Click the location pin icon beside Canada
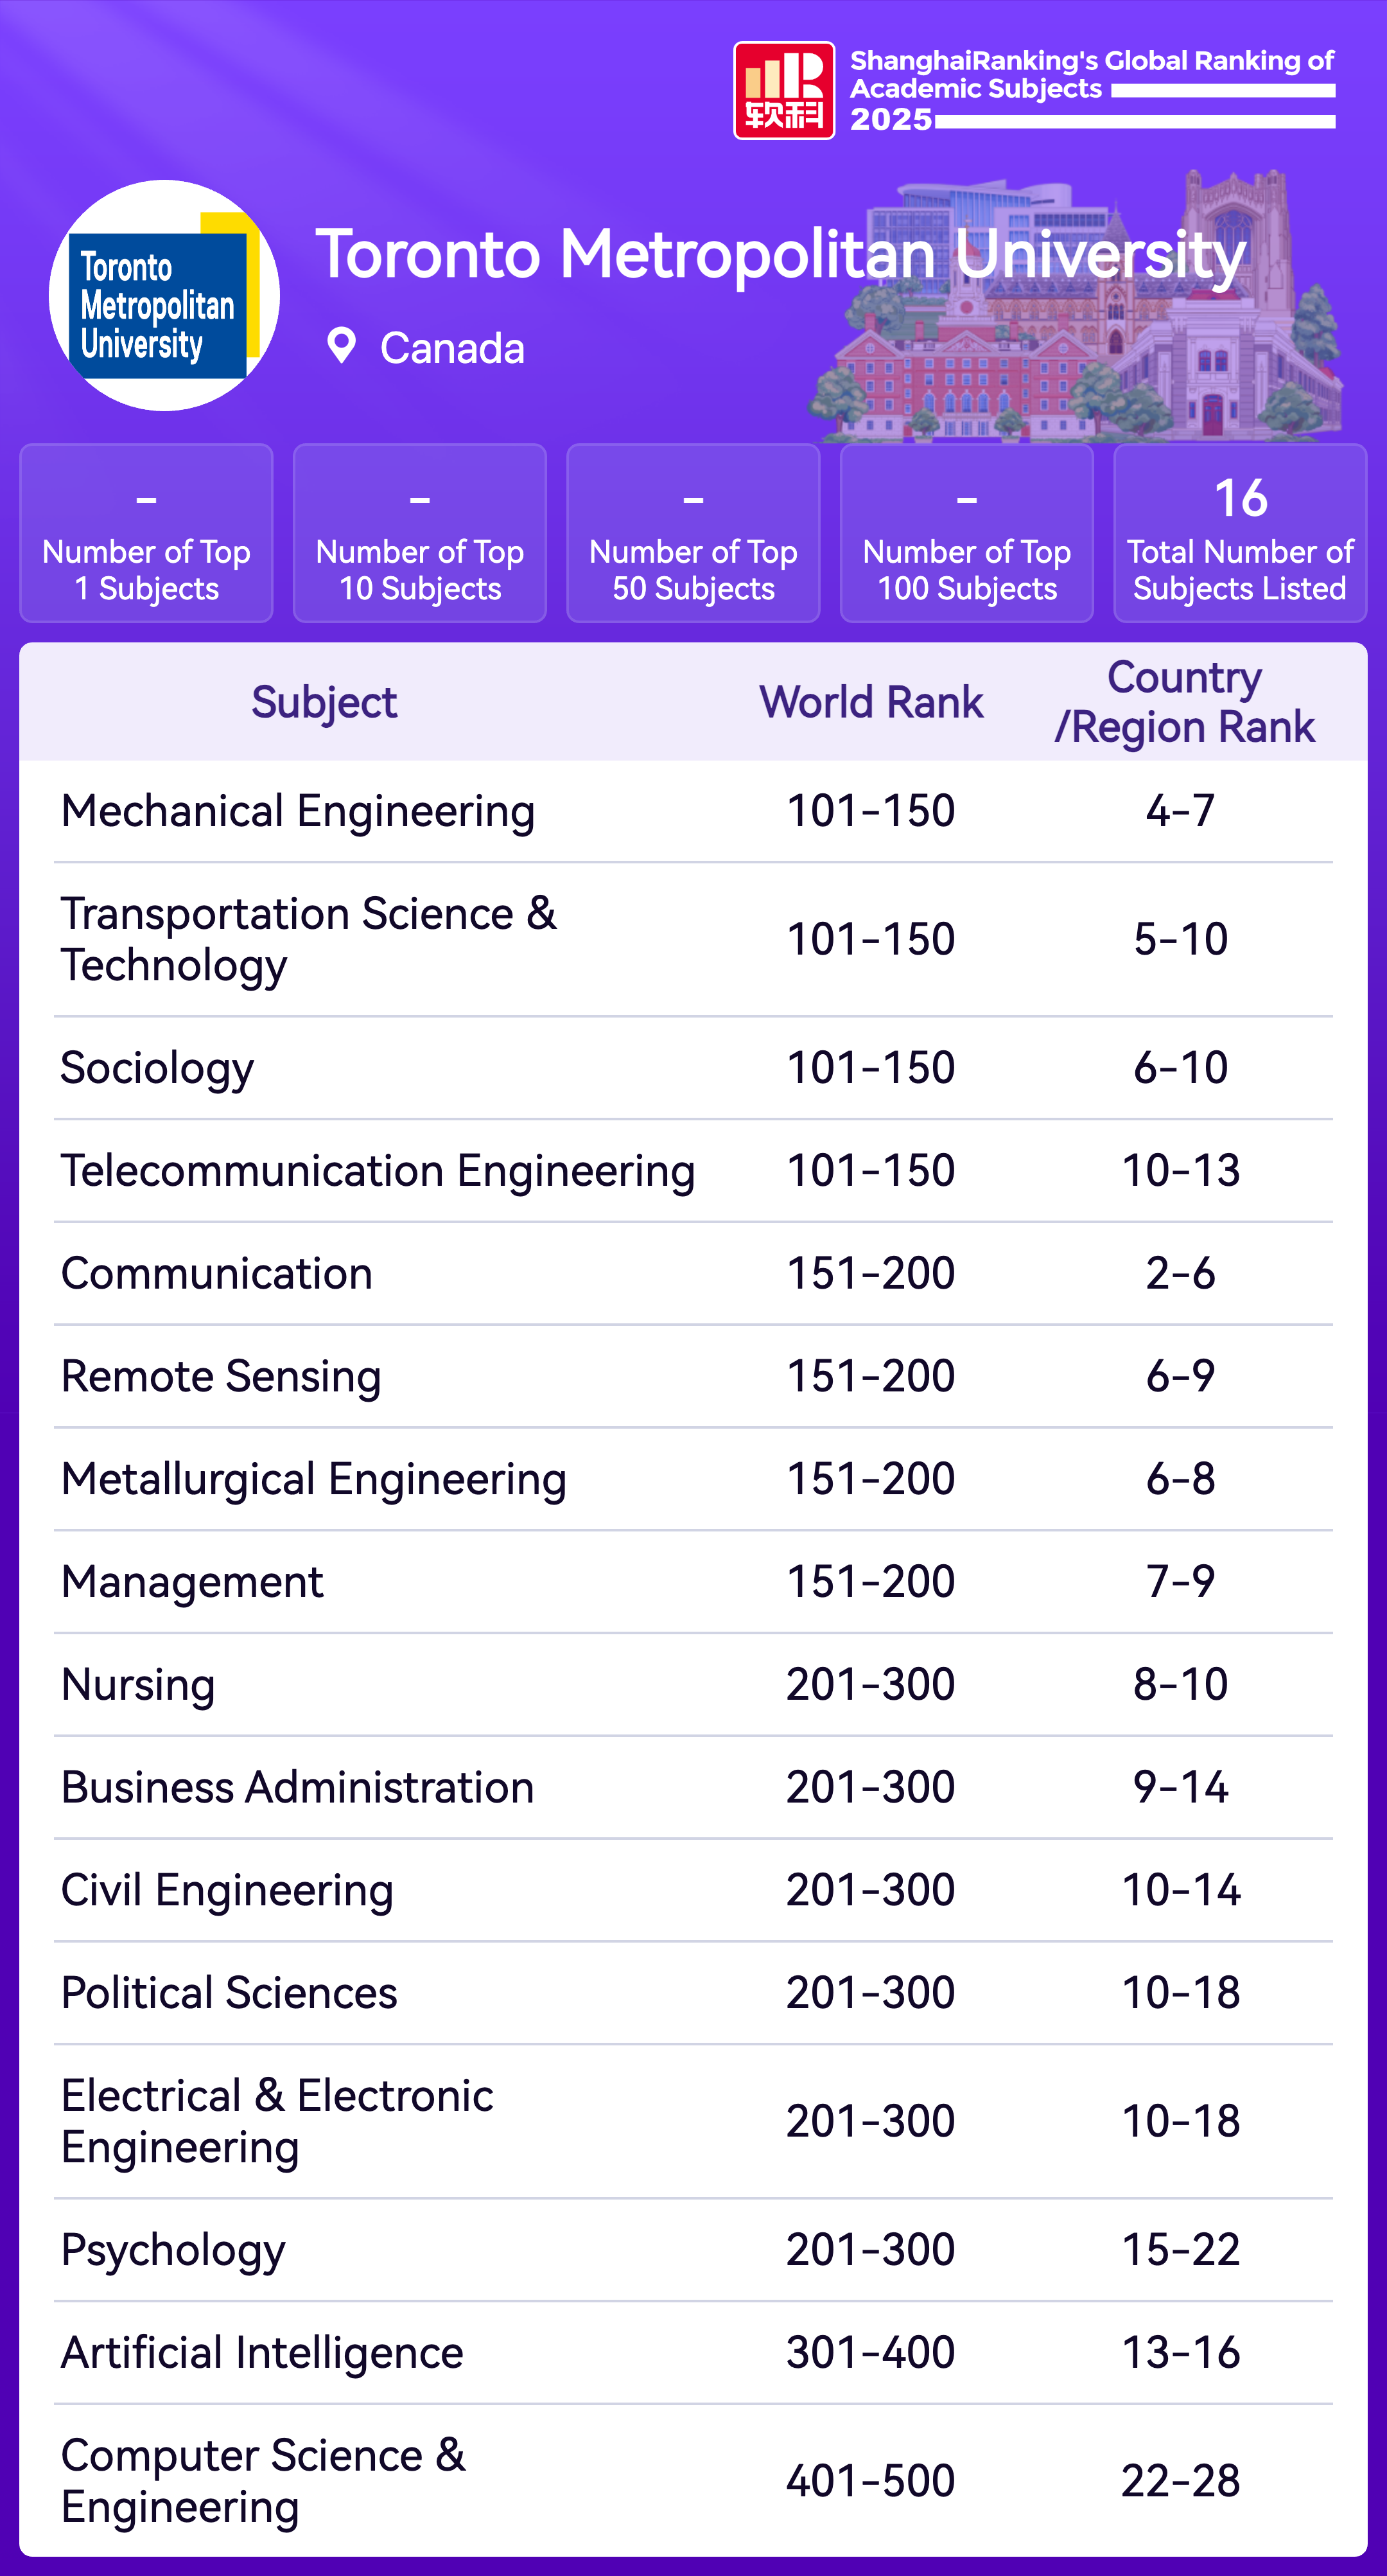 tap(342, 346)
